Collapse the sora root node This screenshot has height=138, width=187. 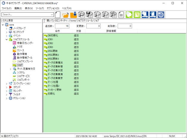coord(3,25)
